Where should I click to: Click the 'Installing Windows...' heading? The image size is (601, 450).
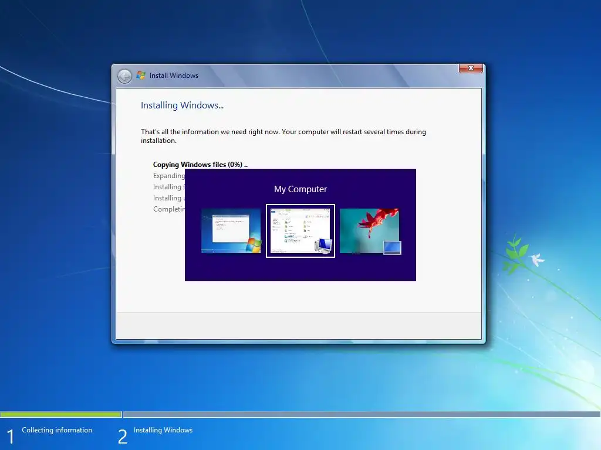(182, 105)
